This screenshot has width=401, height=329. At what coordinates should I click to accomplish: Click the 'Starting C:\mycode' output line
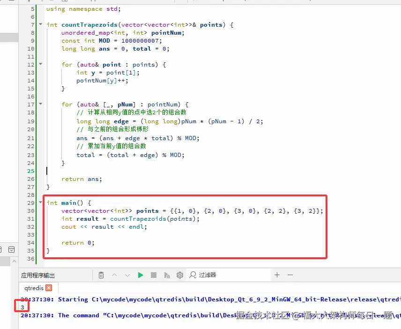click(x=210, y=299)
